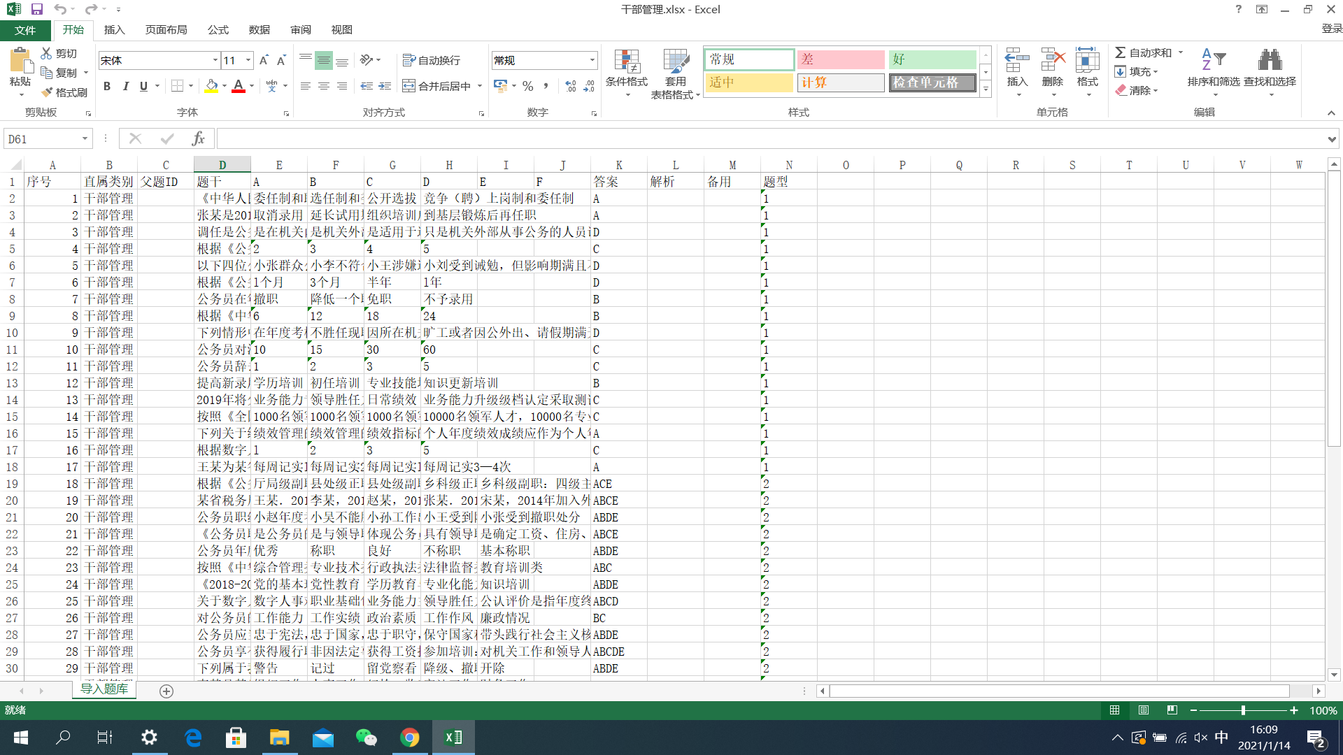The image size is (1343, 755).
Task: Switch to 数据 Data tab
Action: click(259, 30)
